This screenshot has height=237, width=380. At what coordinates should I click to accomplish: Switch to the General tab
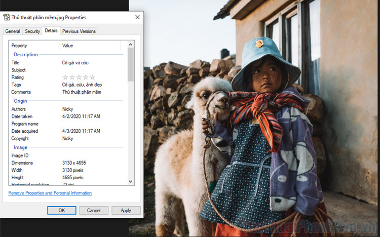(x=13, y=31)
